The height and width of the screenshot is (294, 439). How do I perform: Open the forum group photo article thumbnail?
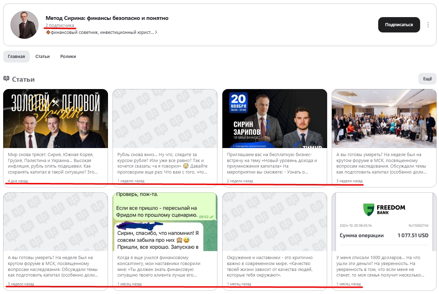(384, 118)
